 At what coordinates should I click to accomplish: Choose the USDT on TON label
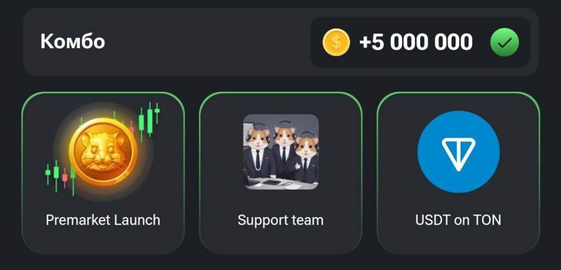459,220
